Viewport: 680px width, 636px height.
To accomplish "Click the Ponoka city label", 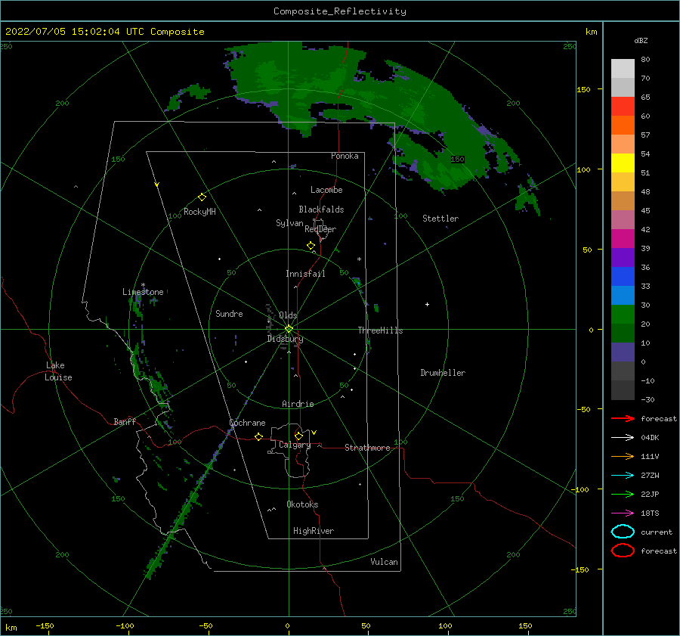I will point(345,156).
